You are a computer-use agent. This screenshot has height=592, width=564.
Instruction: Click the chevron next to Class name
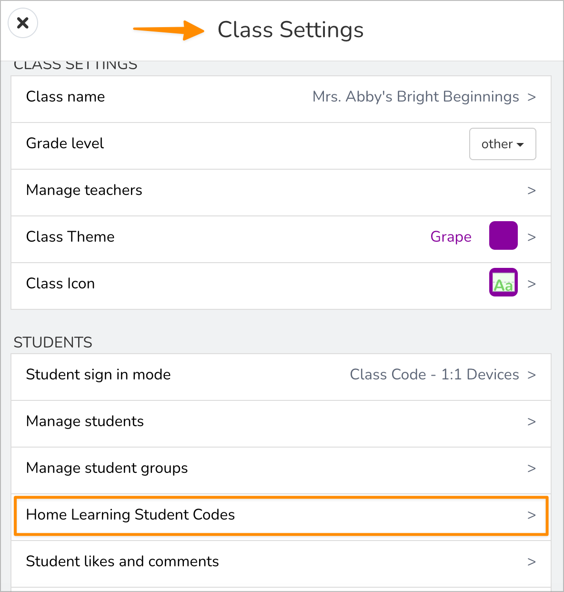(x=532, y=97)
